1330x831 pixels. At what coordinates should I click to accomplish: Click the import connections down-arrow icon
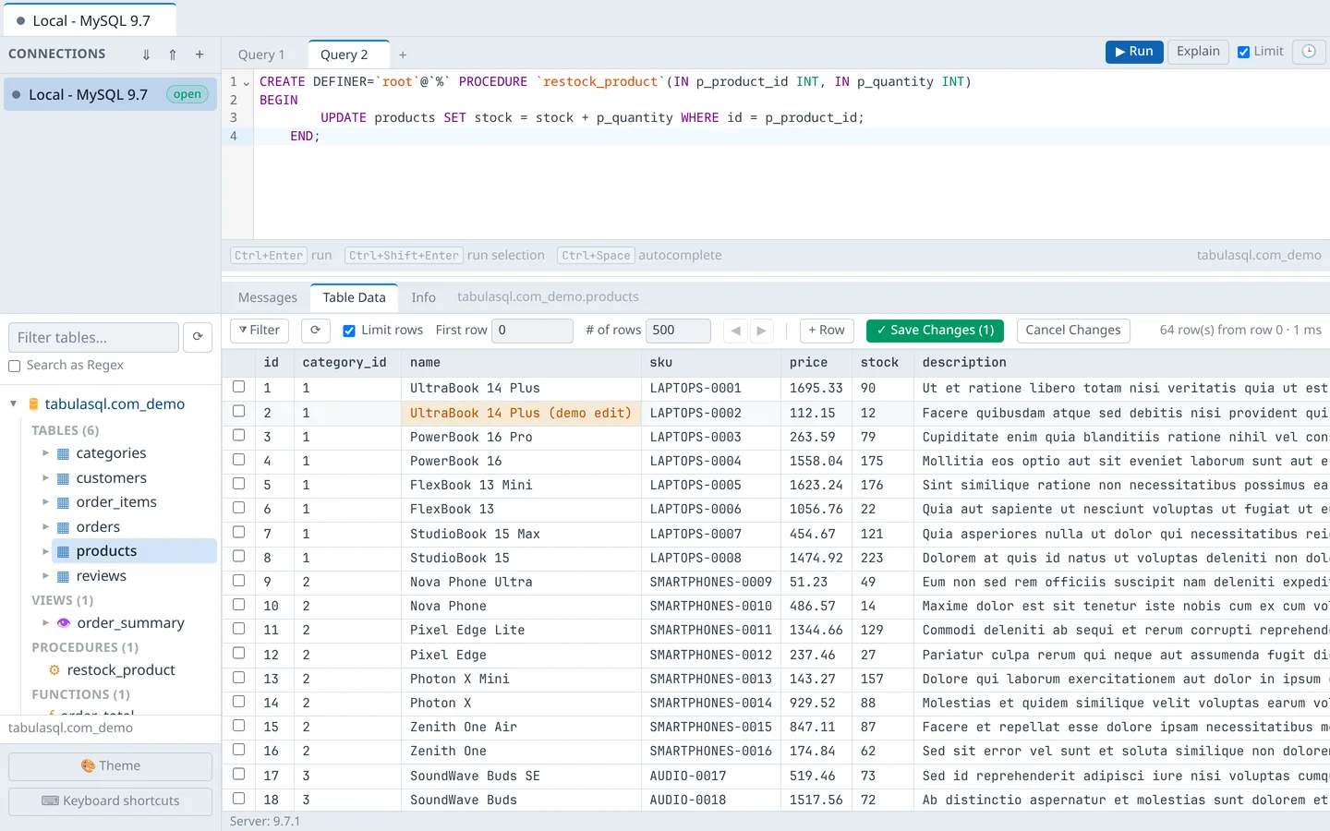pyautogui.click(x=146, y=54)
